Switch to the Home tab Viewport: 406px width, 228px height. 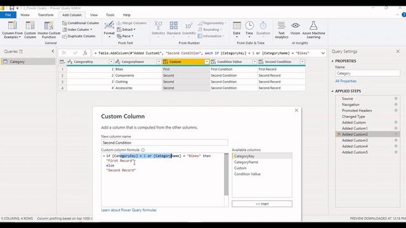coord(25,15)
